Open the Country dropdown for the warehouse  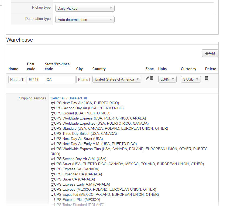click(117, 79)
